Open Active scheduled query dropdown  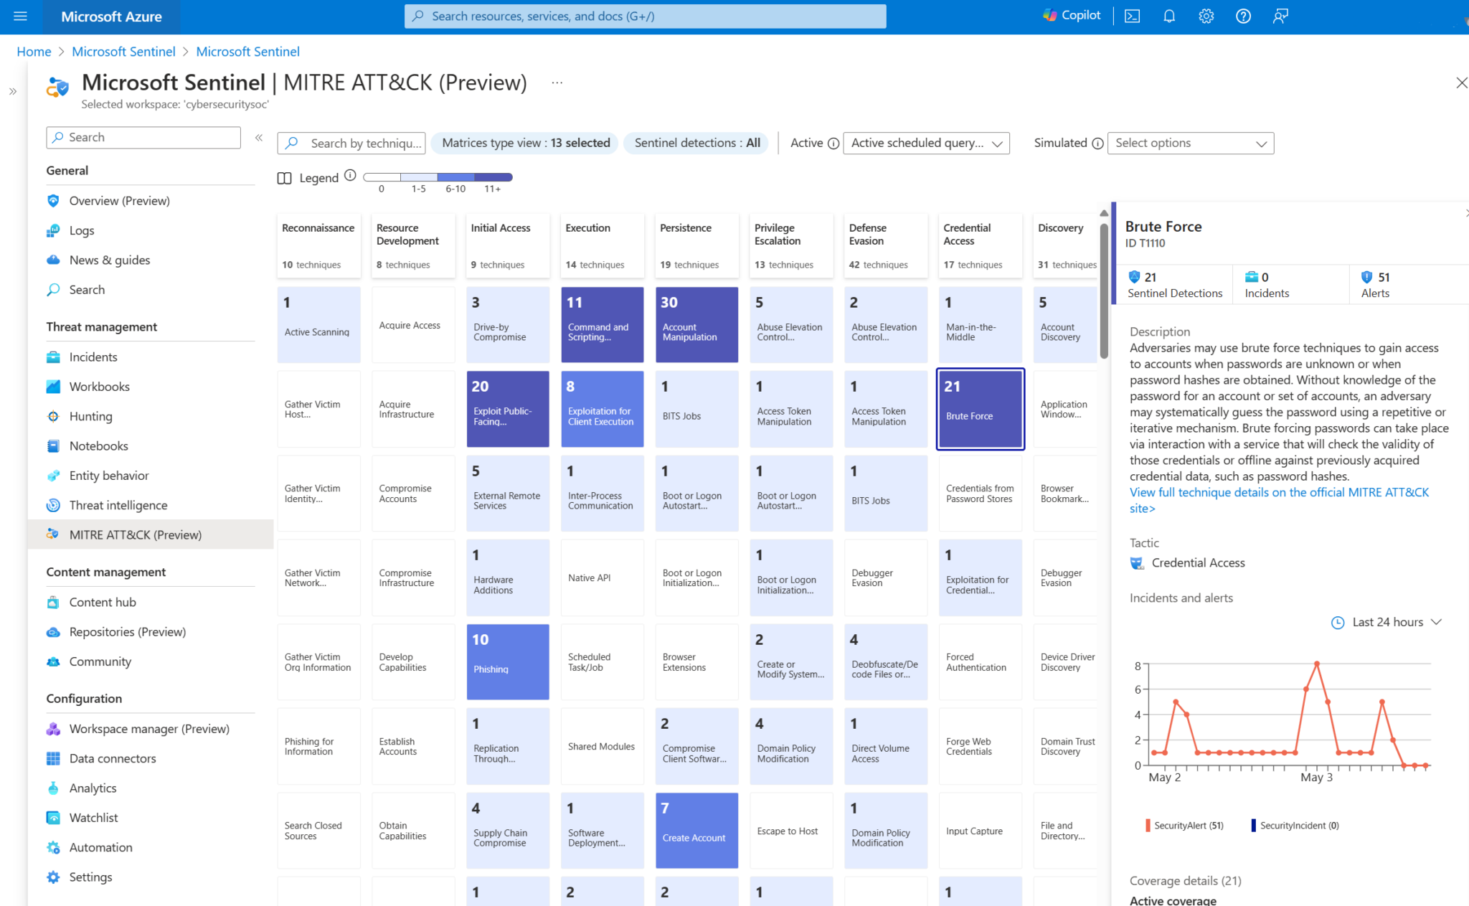click(x=926, y=143)
